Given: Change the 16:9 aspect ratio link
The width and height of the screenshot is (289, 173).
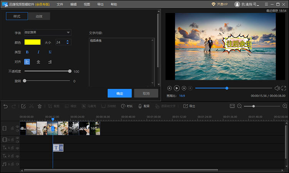Looking at the screenshot, I should click(x=182, y=96).
